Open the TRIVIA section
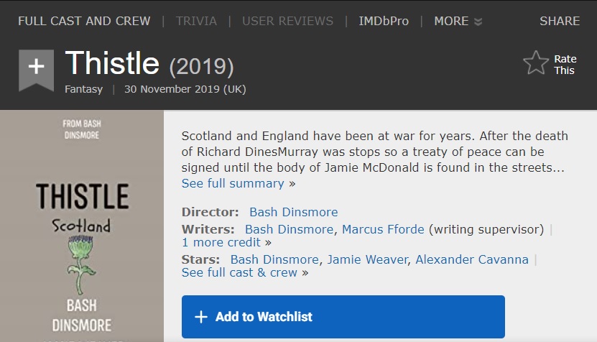Viewport: 597px width, 342px height. (196, 21)
